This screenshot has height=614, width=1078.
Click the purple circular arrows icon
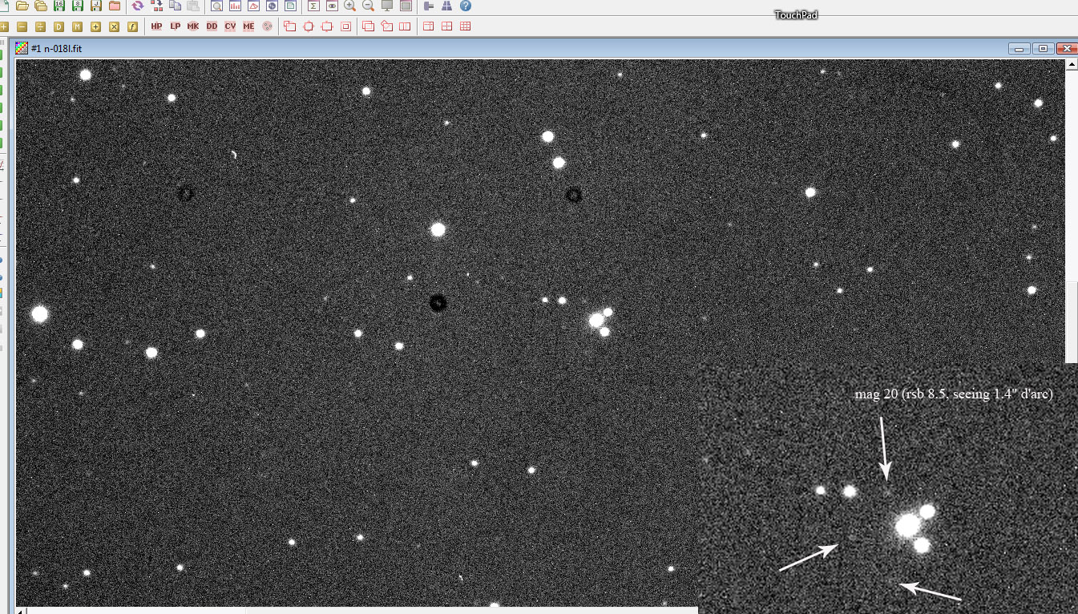click(138, 6)
